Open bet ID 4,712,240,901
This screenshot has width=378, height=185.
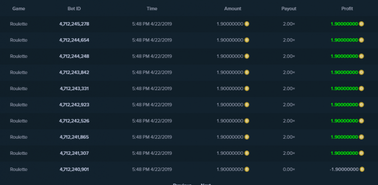[x=74, y=169]
